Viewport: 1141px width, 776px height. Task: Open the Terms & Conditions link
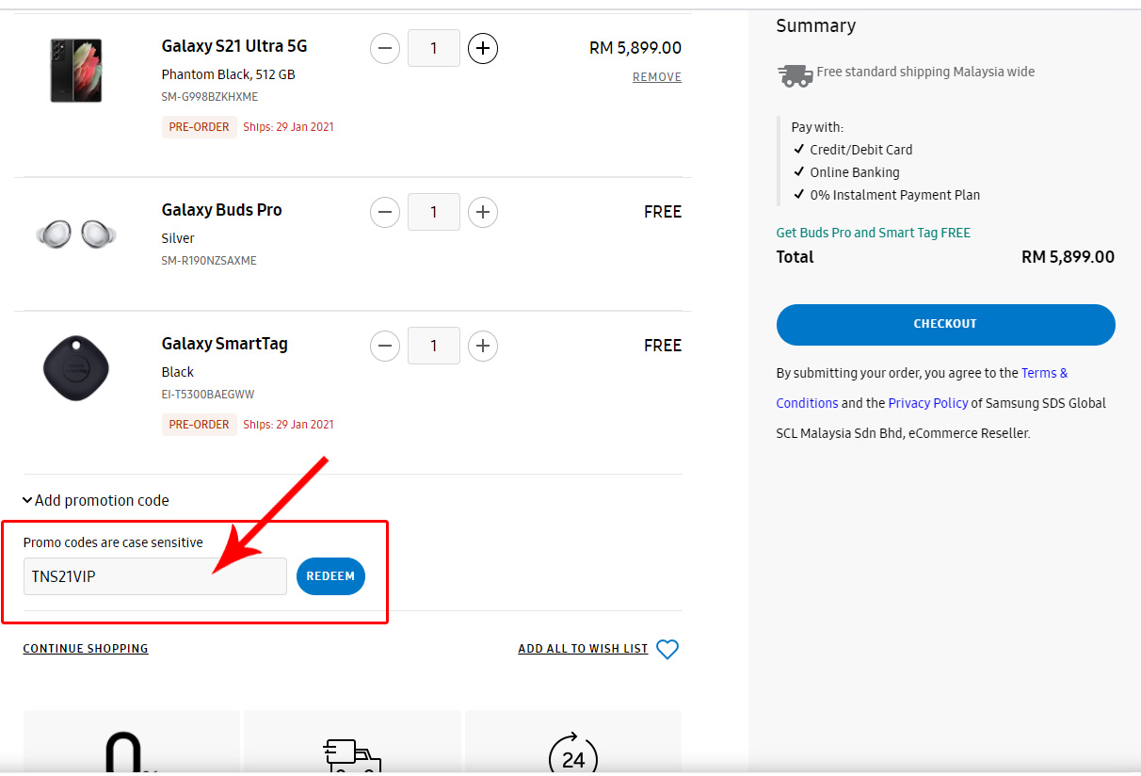pos(1044,372)
